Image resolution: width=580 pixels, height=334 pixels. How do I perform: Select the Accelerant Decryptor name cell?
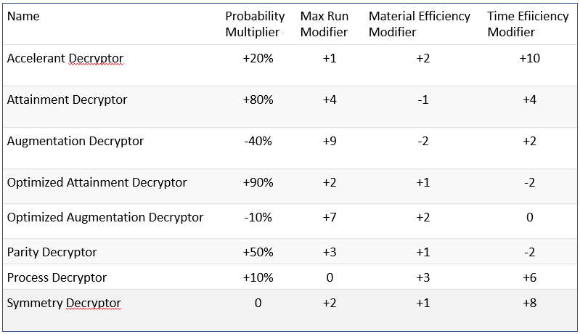point(65,58)
